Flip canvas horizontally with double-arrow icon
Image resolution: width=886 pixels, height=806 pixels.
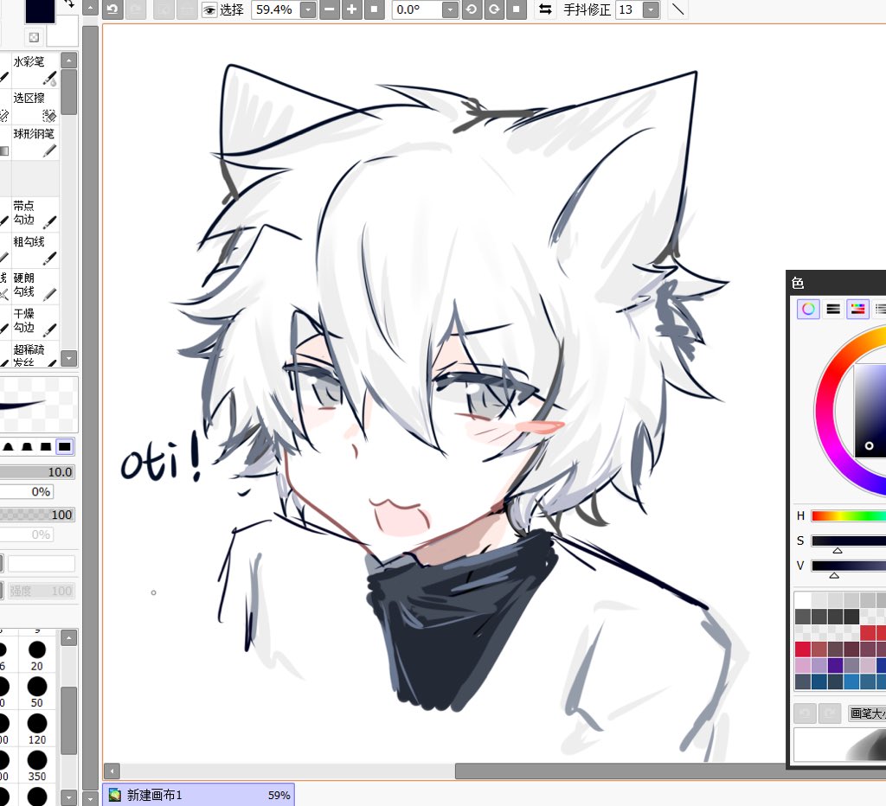point(545,10)
